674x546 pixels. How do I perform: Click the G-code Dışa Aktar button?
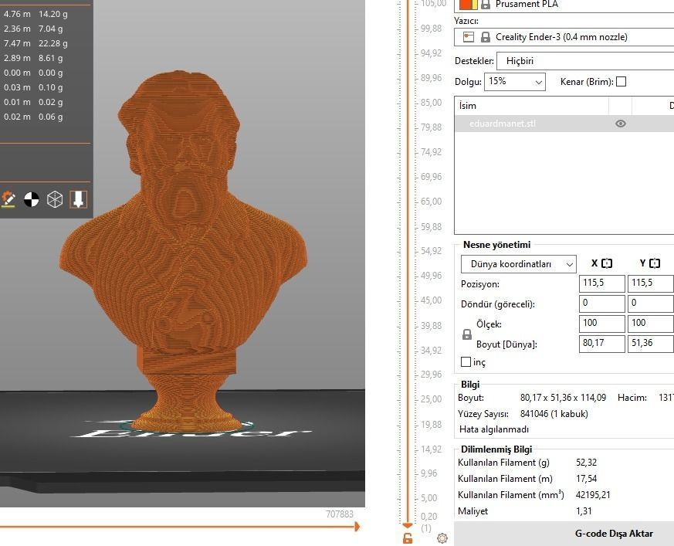(x=564, y=534)
